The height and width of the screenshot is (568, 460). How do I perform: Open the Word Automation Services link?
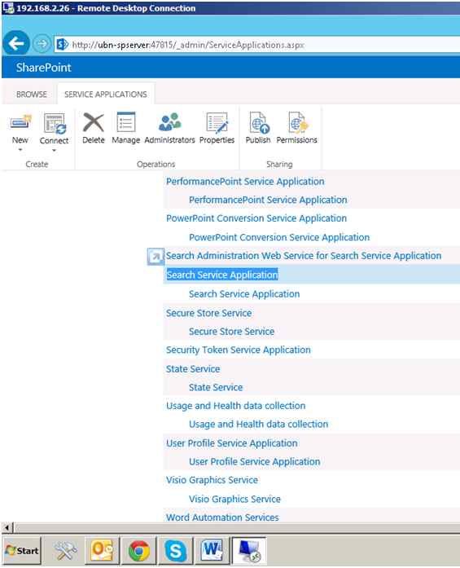click(222, 517)
